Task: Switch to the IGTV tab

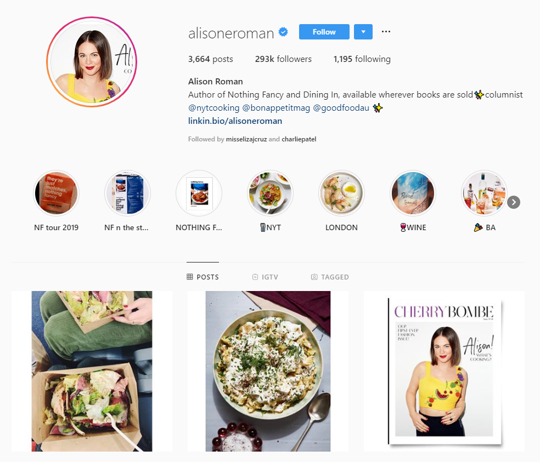Action: coord(265,277)
